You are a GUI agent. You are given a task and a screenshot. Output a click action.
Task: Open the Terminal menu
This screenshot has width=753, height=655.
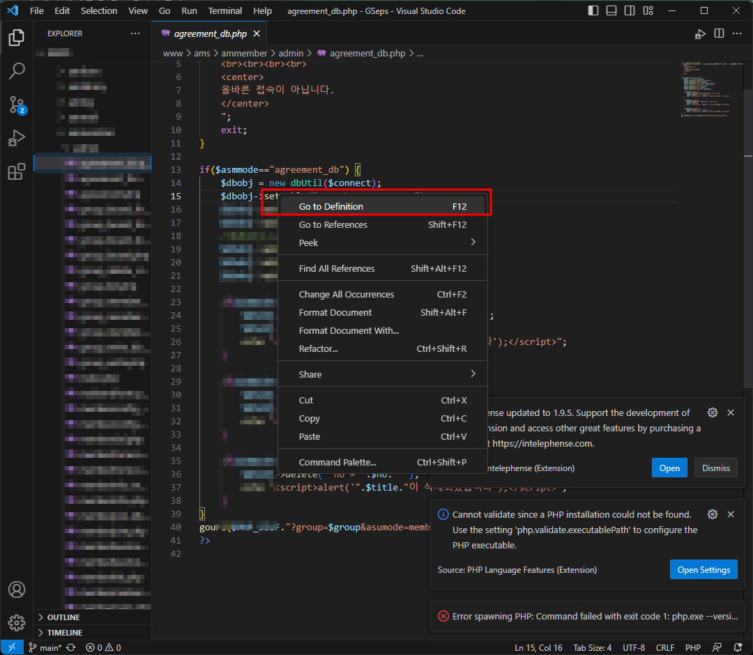coord(225,10)
